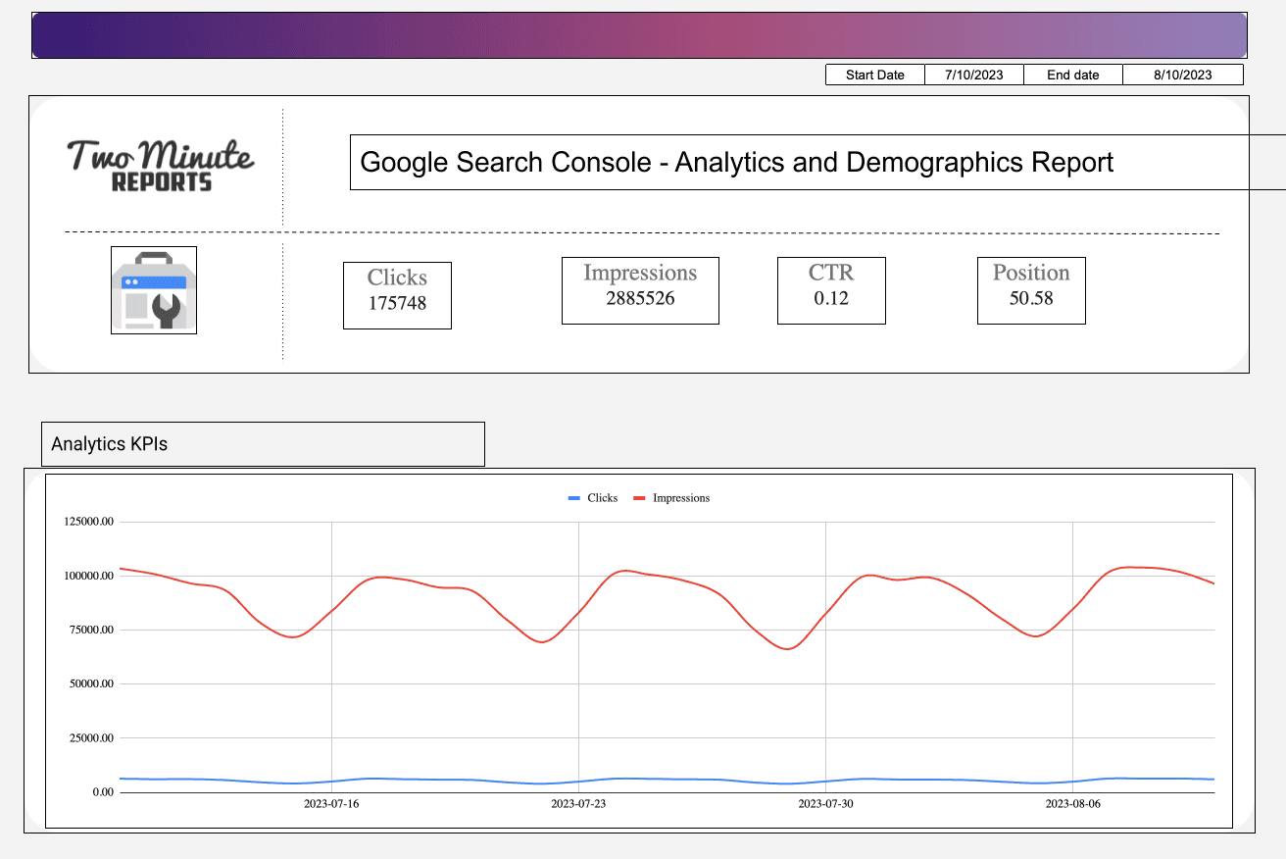
Task: Click the Two Minute Reports logo
Action: (160, 163)
